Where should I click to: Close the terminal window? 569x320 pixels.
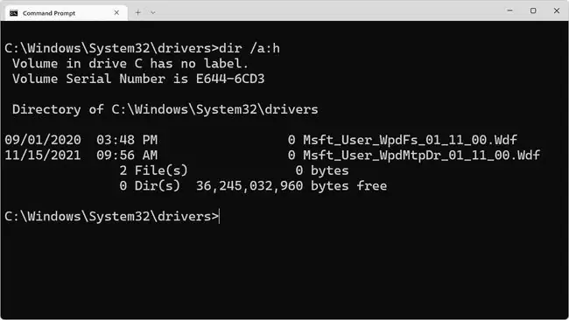(556, 10)
